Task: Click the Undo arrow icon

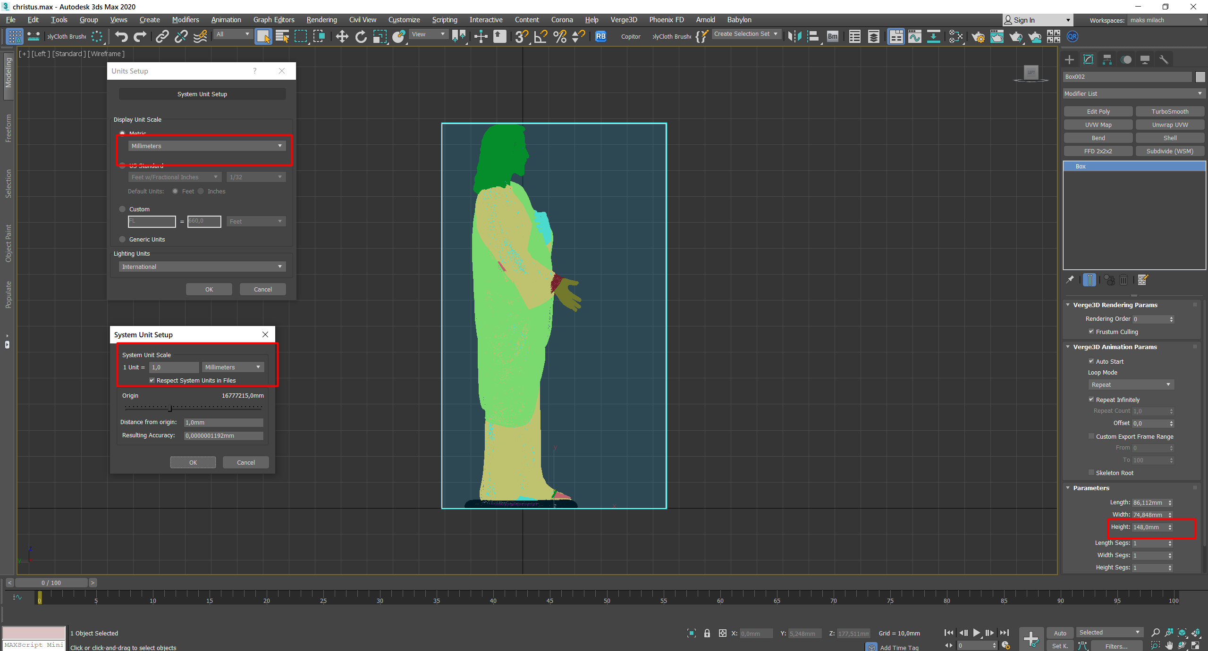Action: coord(121,36)
